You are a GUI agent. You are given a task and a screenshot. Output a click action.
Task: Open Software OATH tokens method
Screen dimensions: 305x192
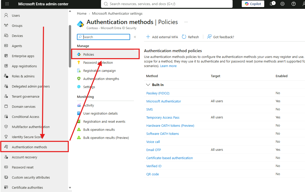[162, 134]
